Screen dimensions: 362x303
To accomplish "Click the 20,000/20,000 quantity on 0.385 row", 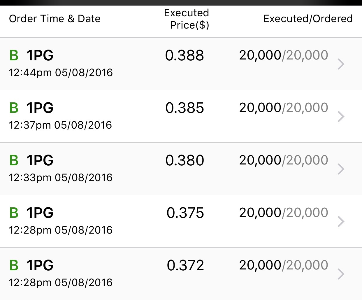I will (x=284, y=108).
